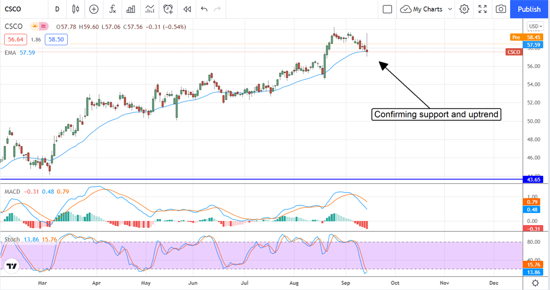
Task: Click the EMA indicator label
Action: coord(11,53)
